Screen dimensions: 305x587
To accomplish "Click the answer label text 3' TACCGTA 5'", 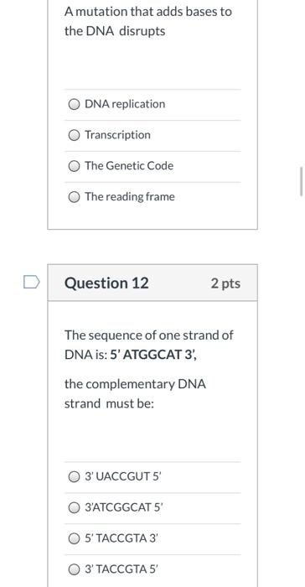I will pyautogui.click(x=121, y=569).
